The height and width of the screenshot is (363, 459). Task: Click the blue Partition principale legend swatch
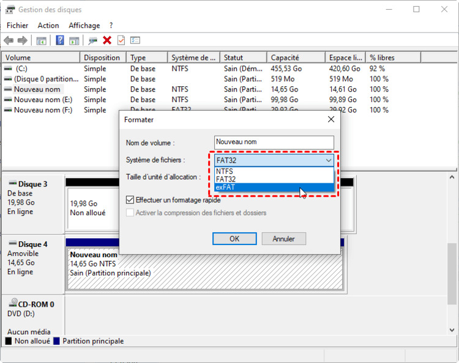click(56, 341)
